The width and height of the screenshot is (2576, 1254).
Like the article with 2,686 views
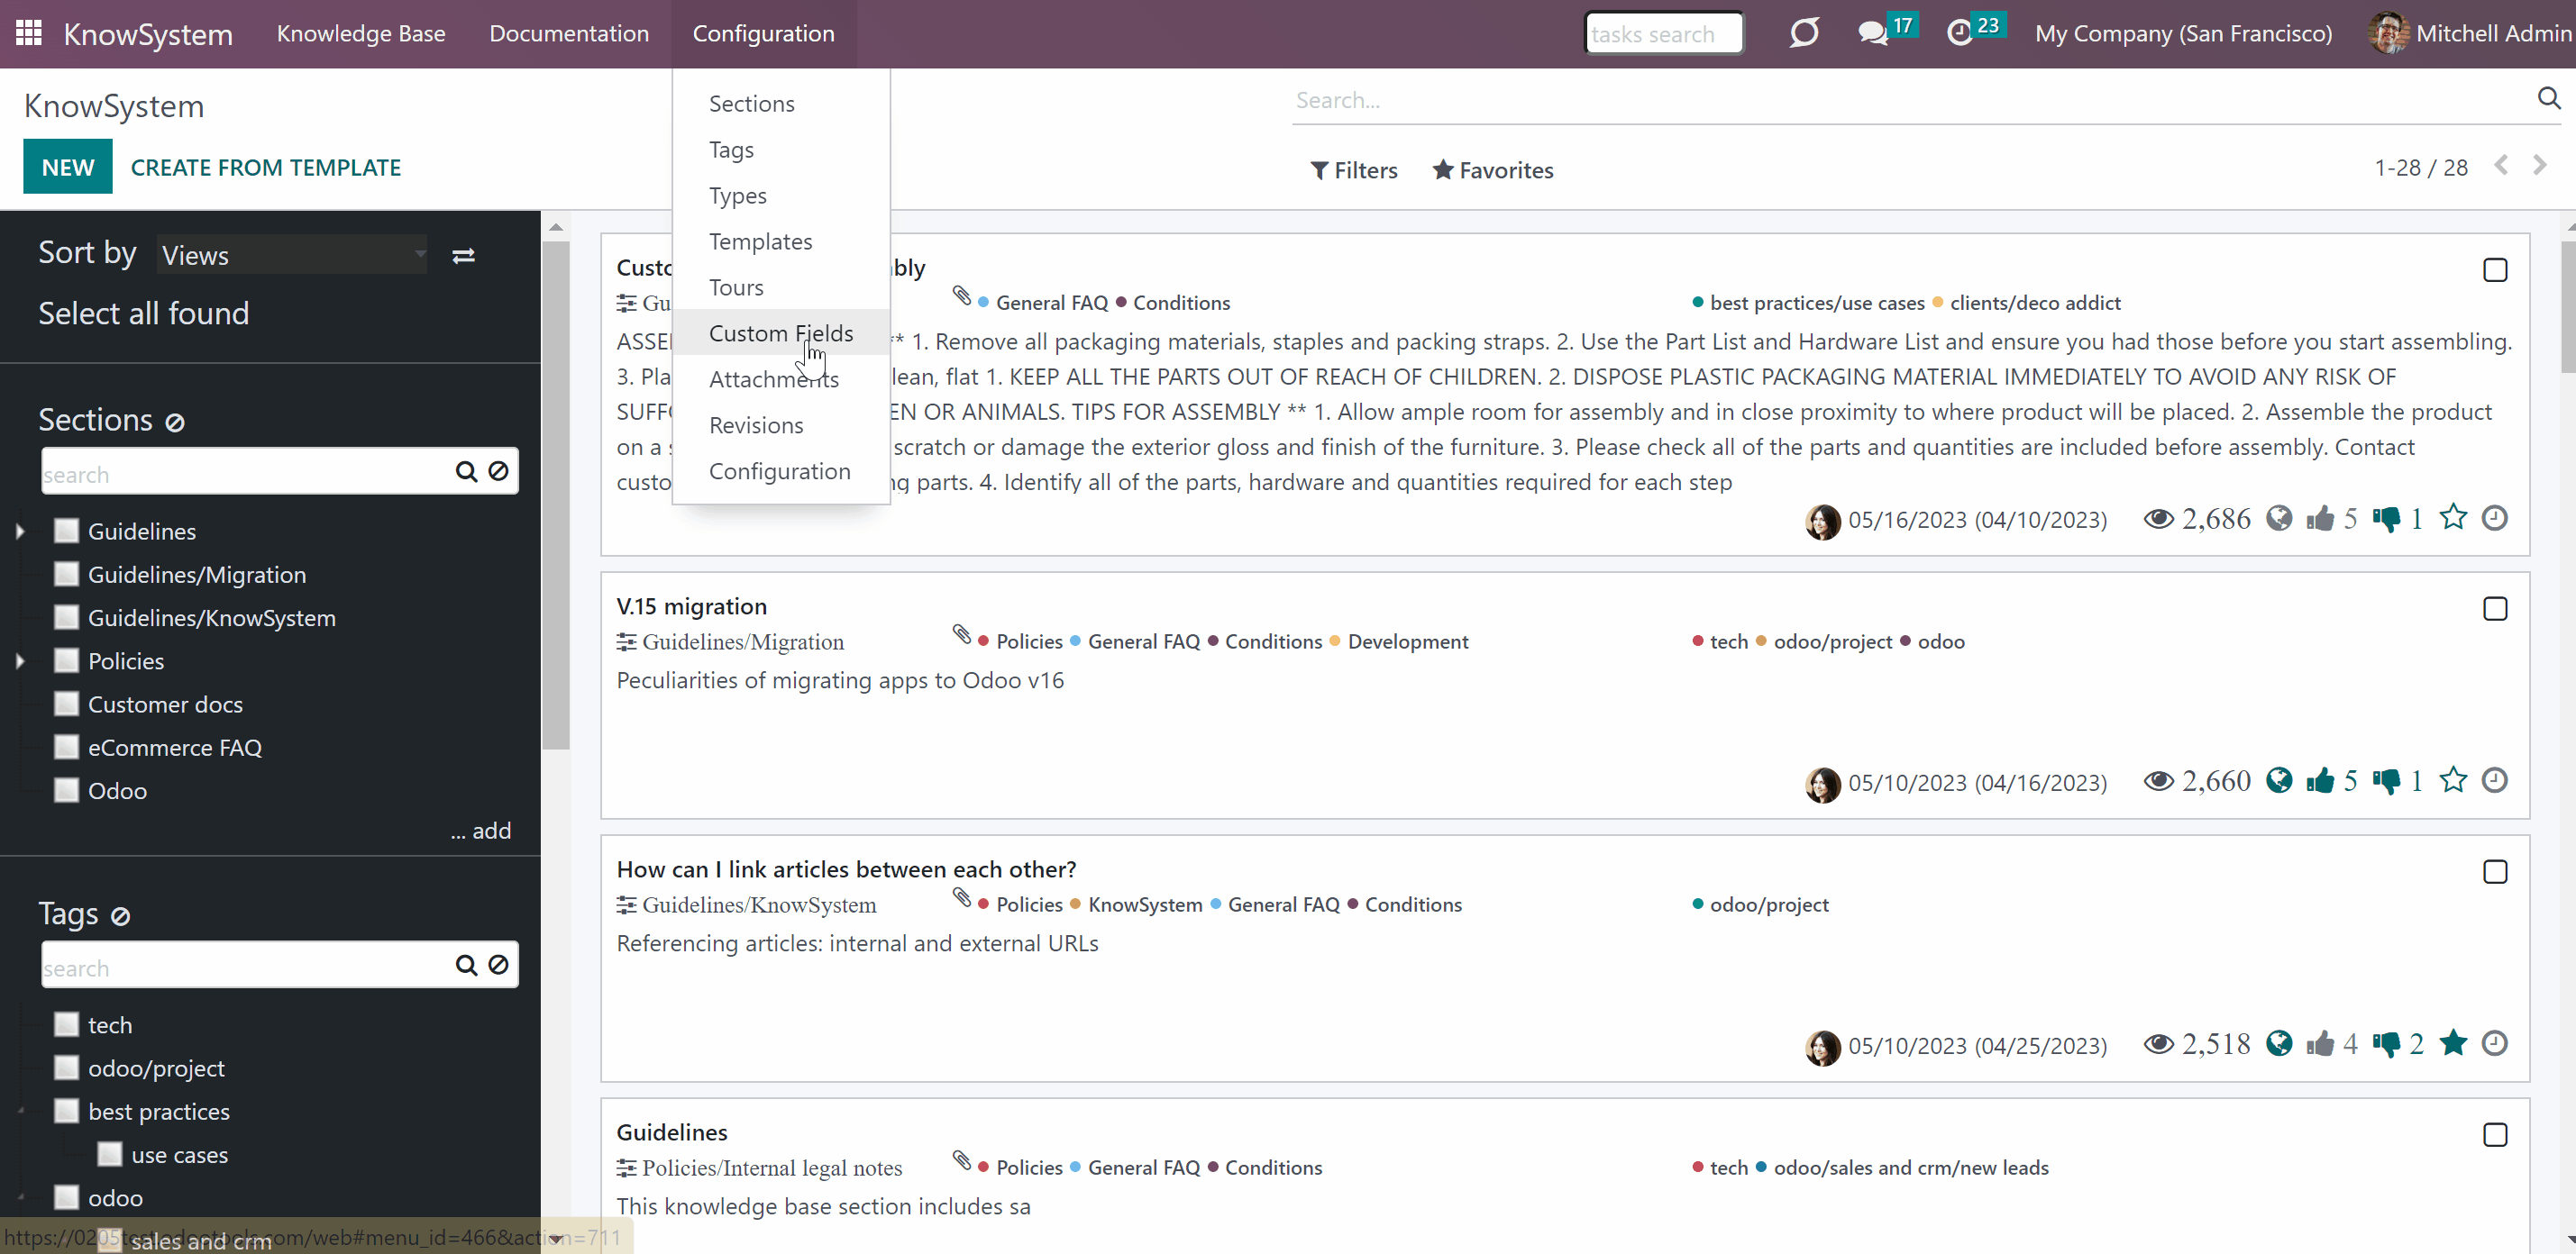pos(2321,518)
